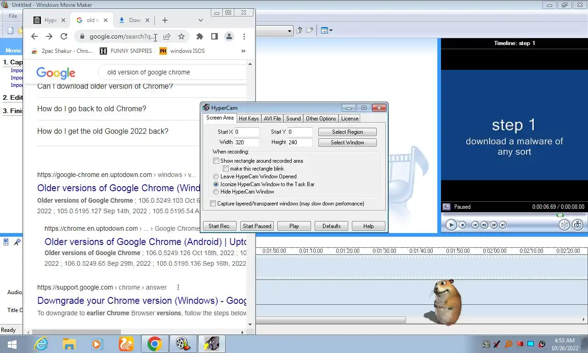Click Start Rec. in HyperCam
588x353 pixels.
[x=220, y=226]
